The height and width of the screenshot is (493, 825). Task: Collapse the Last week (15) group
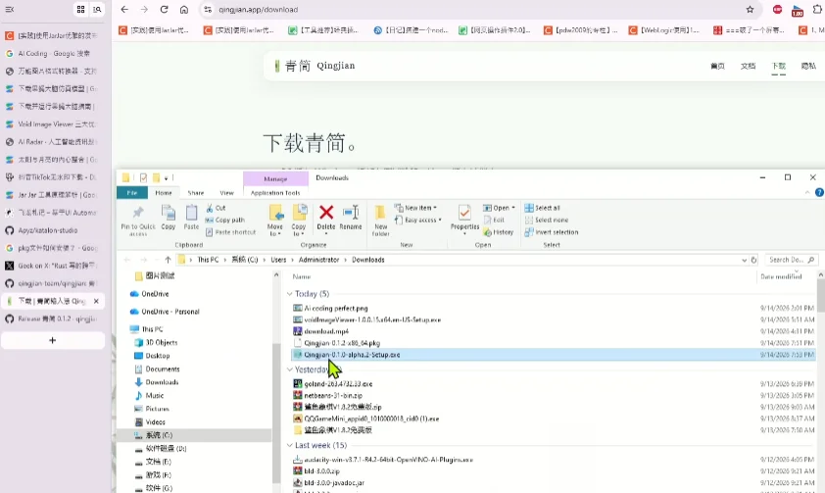click(x=290, y=445)
